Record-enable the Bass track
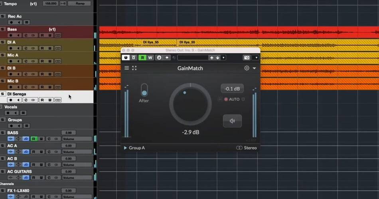Viewport: 379px width, 199px height. pos(11,35)
